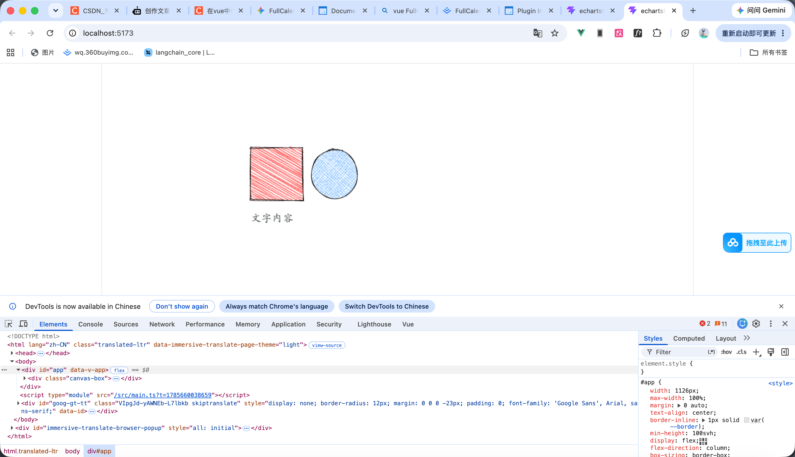Open the tab search dropdown
Image resolution: width=795 pixels, height=457 pixels.
(x=55, y=11)
